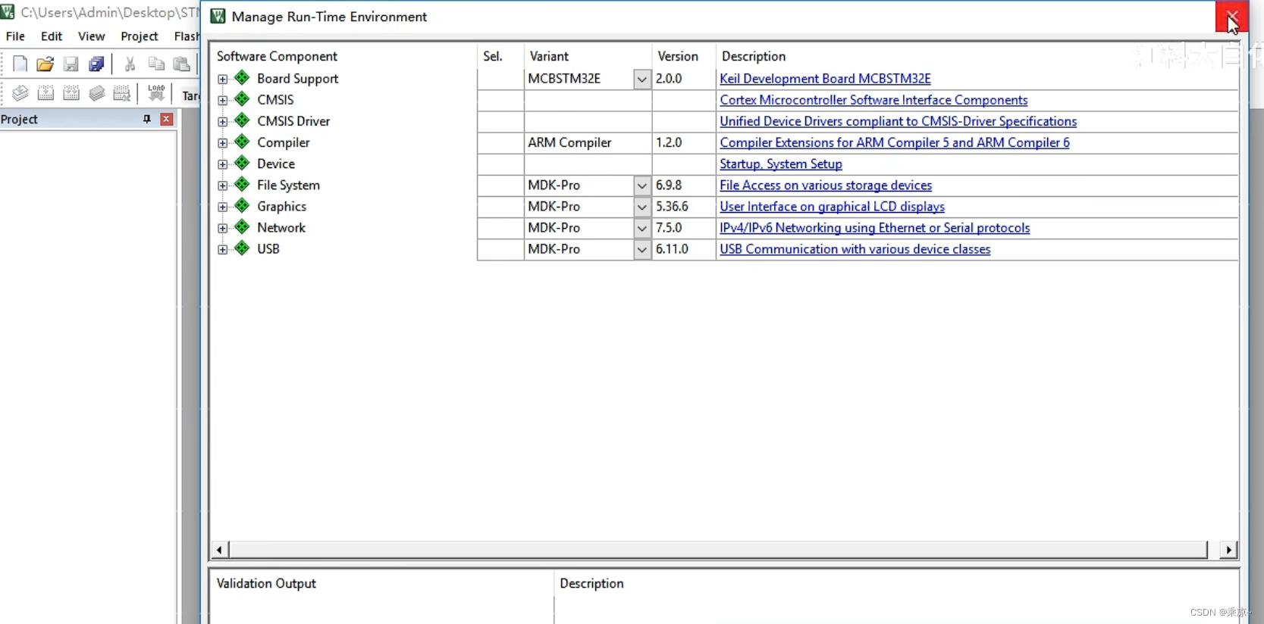Screen dimensions: 1264x624
Task: Pin the Project panel
Action: [146, 119]
